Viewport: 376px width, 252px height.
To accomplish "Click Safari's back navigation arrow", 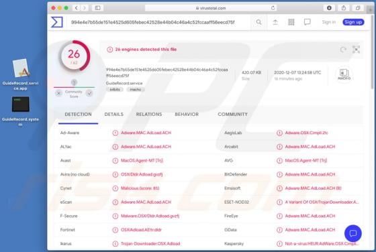I will tap(77, 8).
